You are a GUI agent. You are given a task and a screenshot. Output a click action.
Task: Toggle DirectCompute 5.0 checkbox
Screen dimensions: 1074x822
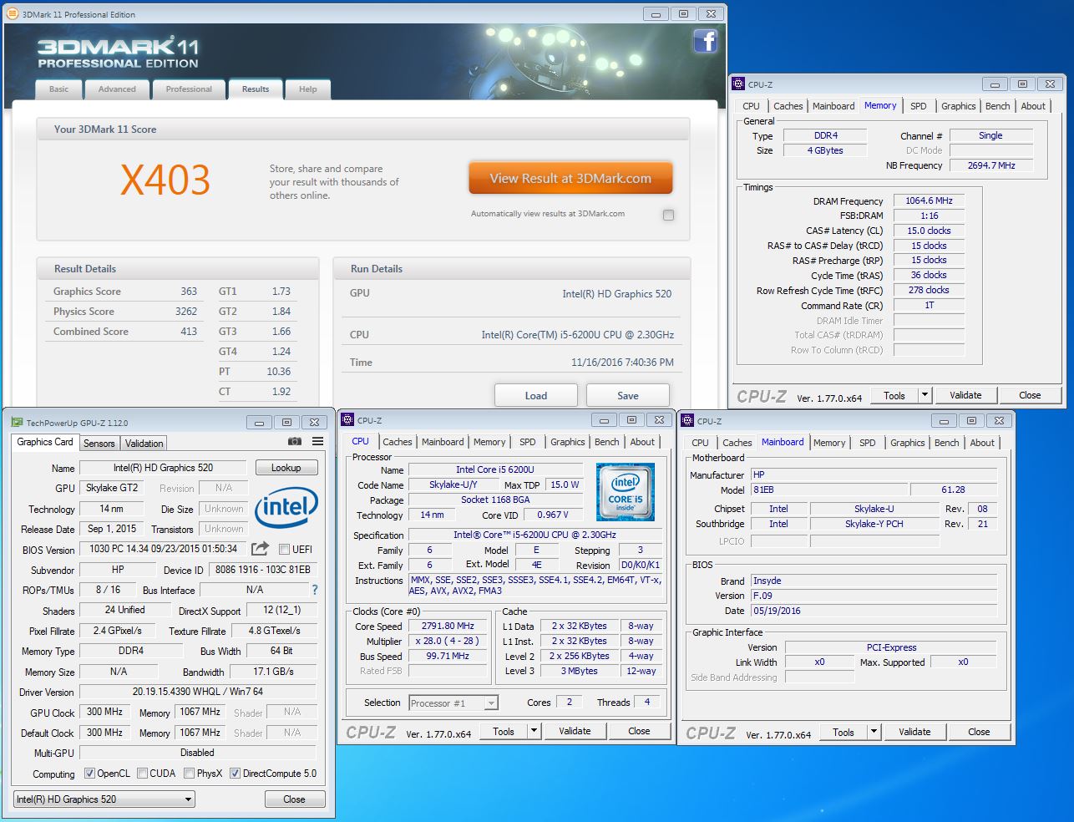pyautogui.click(x=236, y=774)
